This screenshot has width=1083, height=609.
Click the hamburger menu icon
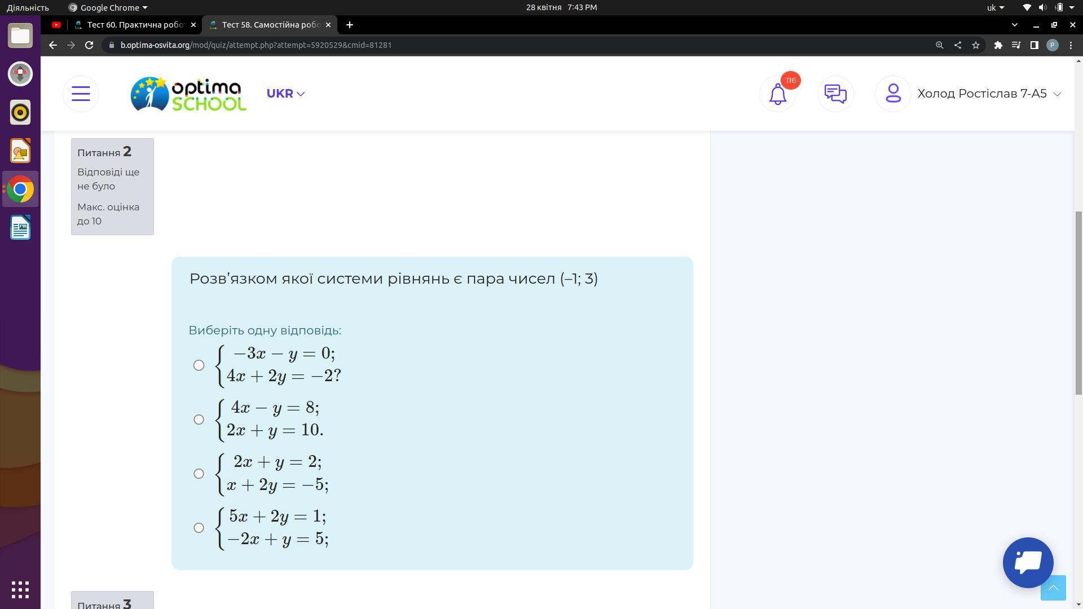tap(81, 94)
